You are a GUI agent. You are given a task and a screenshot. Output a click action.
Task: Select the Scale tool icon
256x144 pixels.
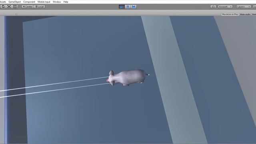coord(9,7)
